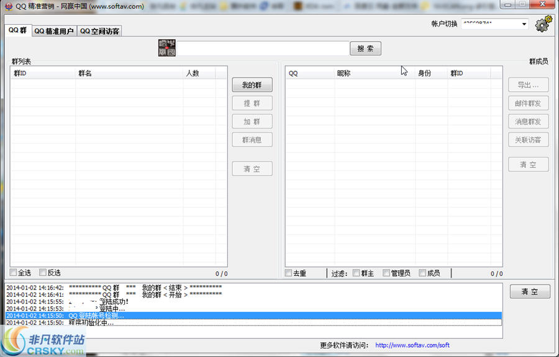Sort group list by 群ID header
The image size is (559, 357).
[x=43, y=73]
